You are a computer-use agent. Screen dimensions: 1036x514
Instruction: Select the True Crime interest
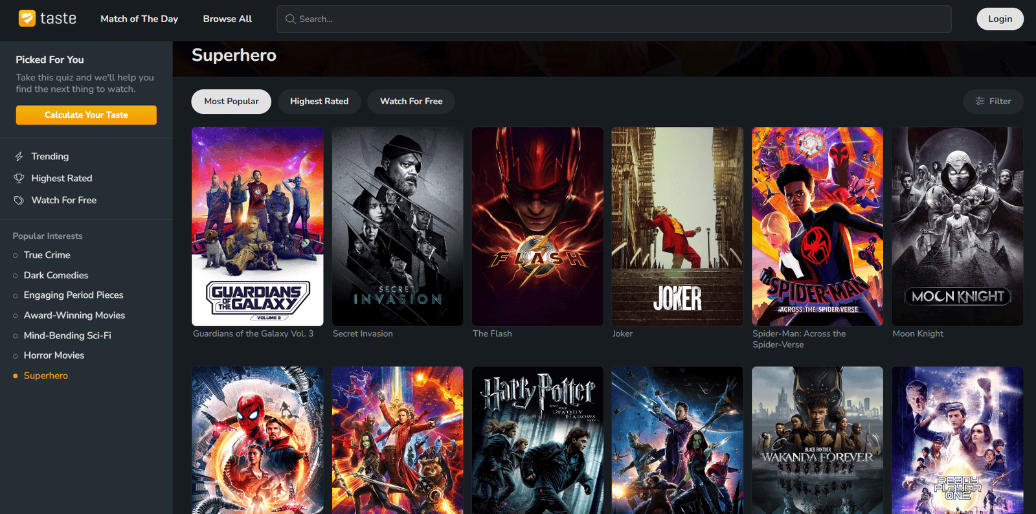click(x=47, y=255)
